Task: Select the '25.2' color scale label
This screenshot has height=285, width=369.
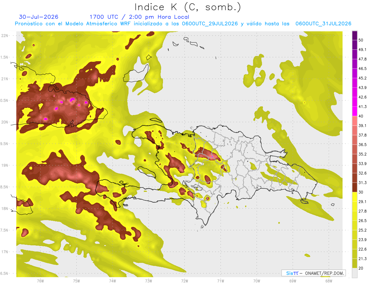Action: (363, 230)
